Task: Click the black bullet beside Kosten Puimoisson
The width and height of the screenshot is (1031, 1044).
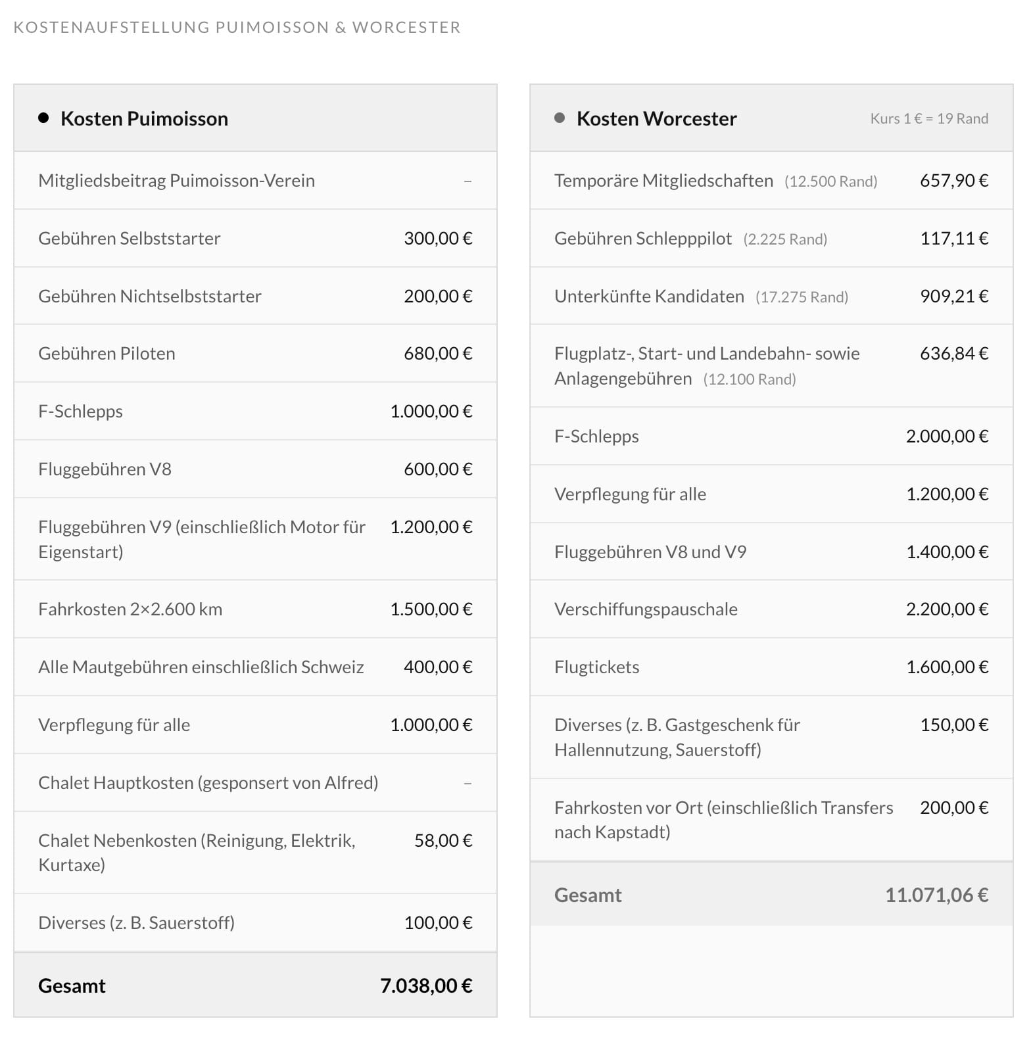Action: click(43, 118)
